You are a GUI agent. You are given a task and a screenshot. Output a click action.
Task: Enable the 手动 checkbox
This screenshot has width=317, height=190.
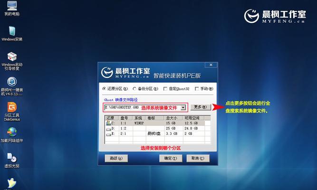coord(196,89)
